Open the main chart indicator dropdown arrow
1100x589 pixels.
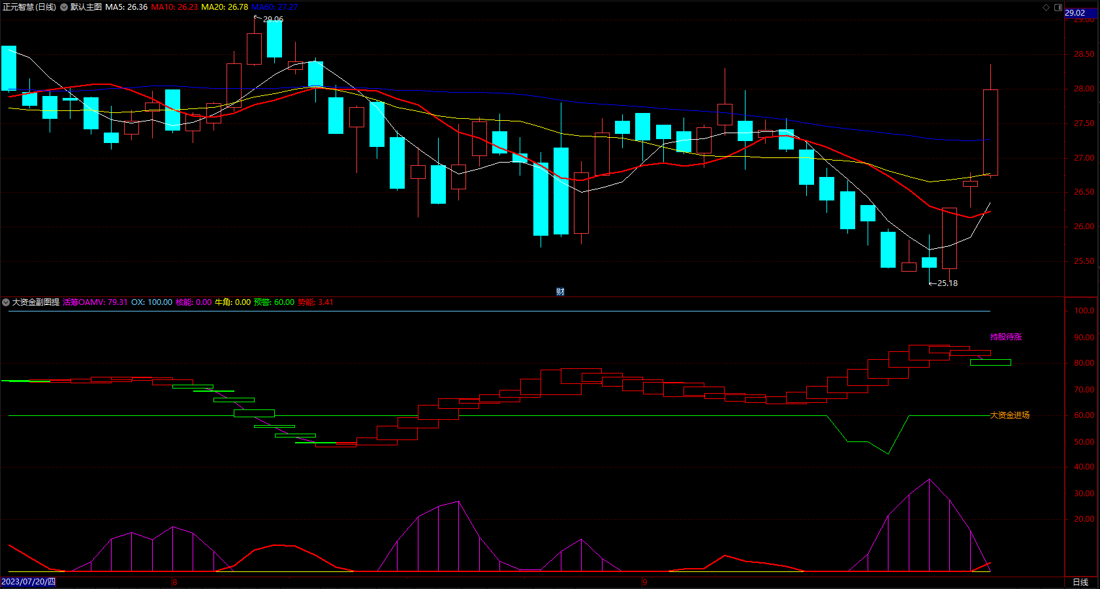tap(64, 7)
